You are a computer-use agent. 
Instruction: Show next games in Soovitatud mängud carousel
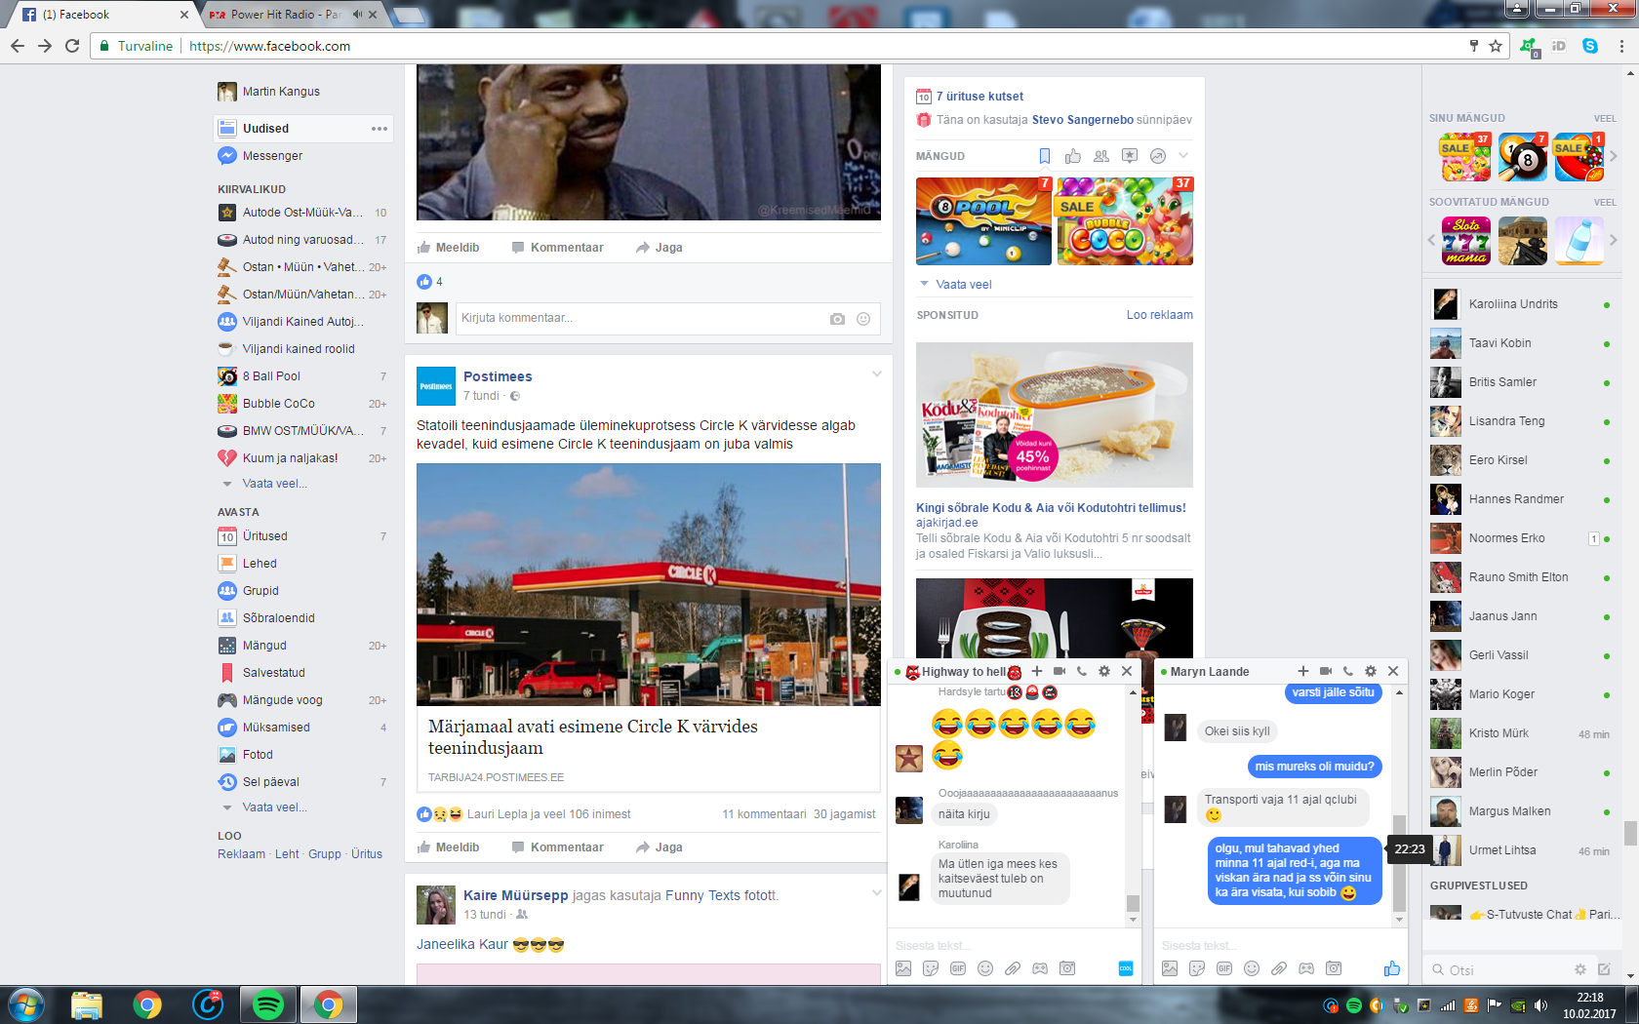click(1614, 240)
